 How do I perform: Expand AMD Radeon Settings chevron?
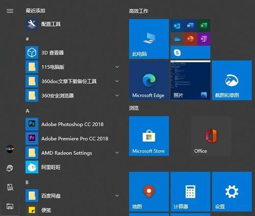pyautogui.click(x=117, y=153)
